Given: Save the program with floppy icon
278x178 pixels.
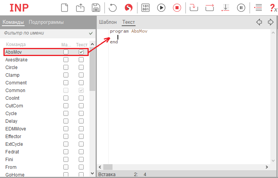Looking at the screenshot, I should [x=96, y=7].
